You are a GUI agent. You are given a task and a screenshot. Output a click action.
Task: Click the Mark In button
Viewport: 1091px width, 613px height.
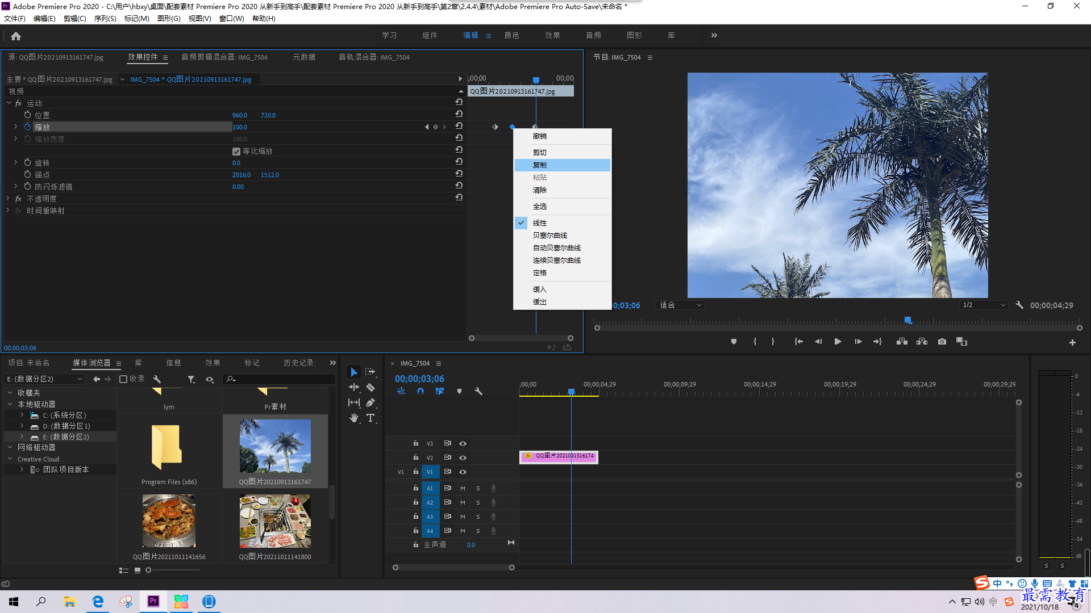[755, 342]
